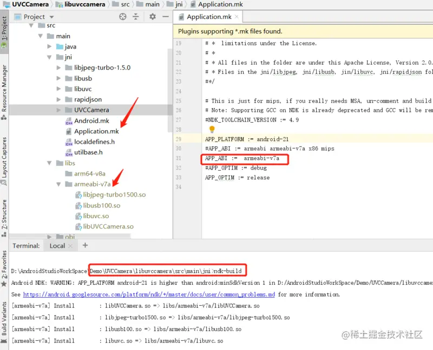Expand the libusb folder
Image resolution: width=433 pixels, height=350 pixels.
click(x=58, y=78)
